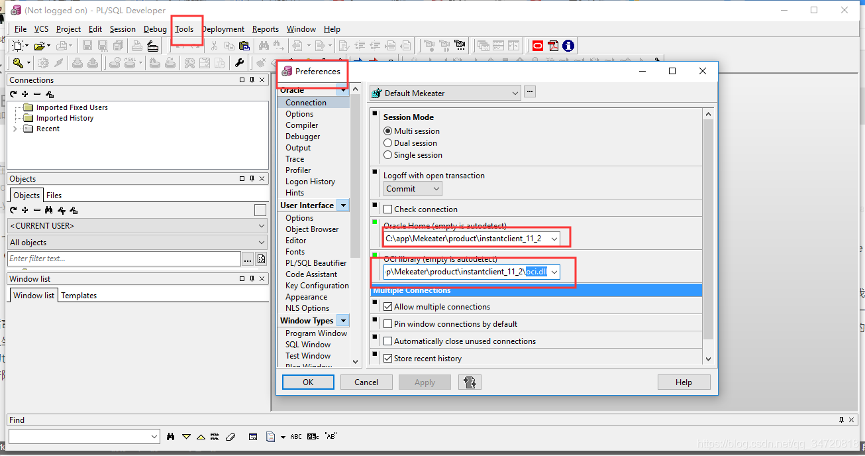Image resolution: width=865 pixels, height=456 pixels.
Task: Pin the Find panel
Action: click(x=841, y=420)
